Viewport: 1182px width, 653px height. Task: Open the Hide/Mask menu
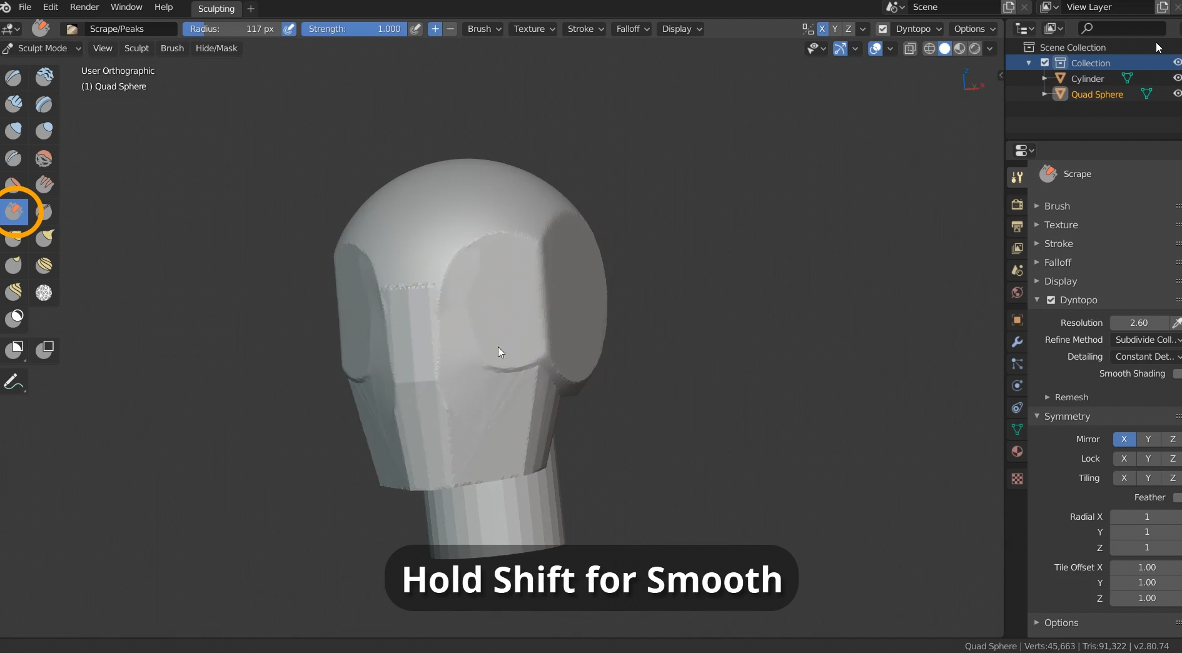(x=216, y=48)
